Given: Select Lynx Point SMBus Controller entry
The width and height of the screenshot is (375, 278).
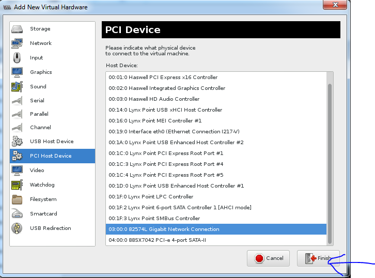Looking at the screenshot, I should coord(216,219).
